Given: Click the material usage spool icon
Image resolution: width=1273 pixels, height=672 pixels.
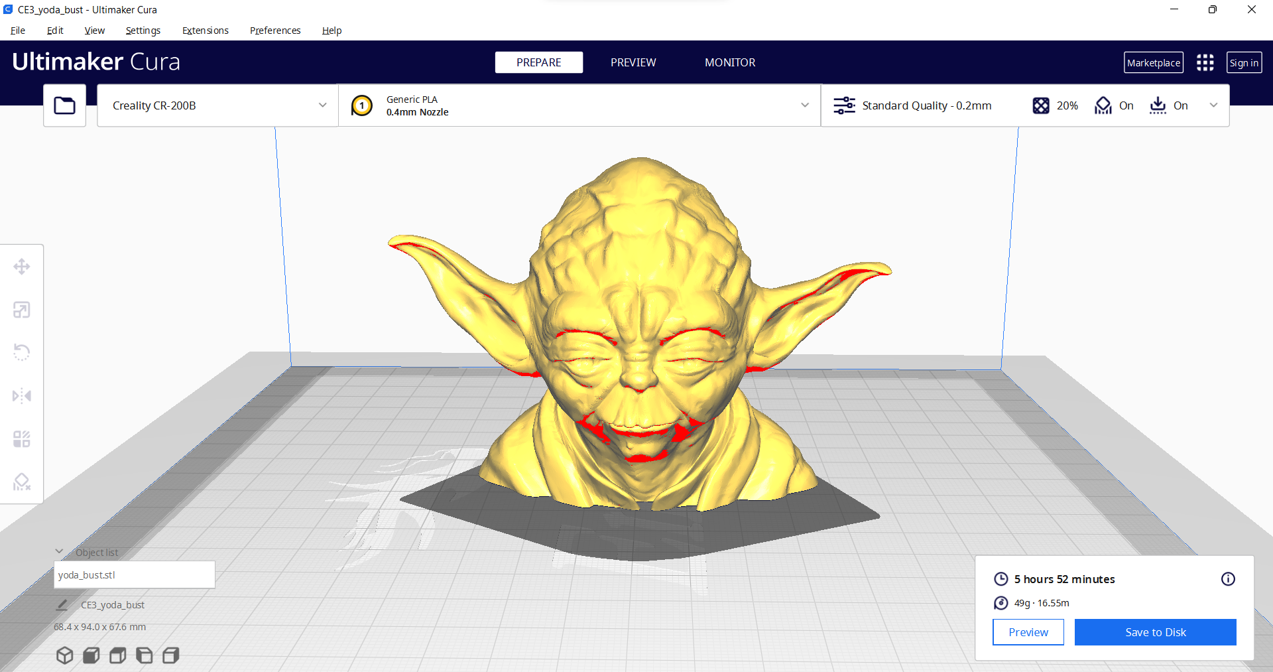Looking at the screenshot, I should (x=1001, y=603).
